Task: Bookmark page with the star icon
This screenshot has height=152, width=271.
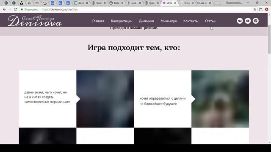Action: pos(254,9)
